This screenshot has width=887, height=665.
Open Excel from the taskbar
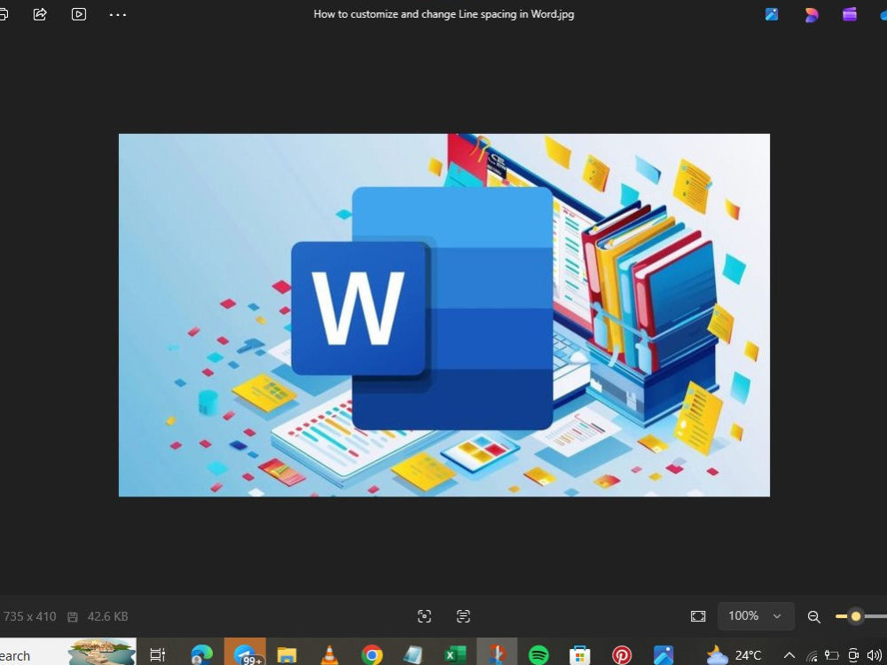tap(455, 655)
